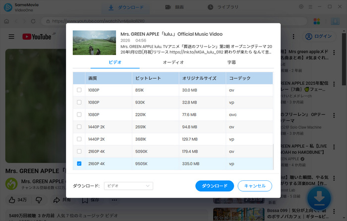Go back with the left arrow
Viewport: 347px width, 221px height.
[x=16, y=21]
